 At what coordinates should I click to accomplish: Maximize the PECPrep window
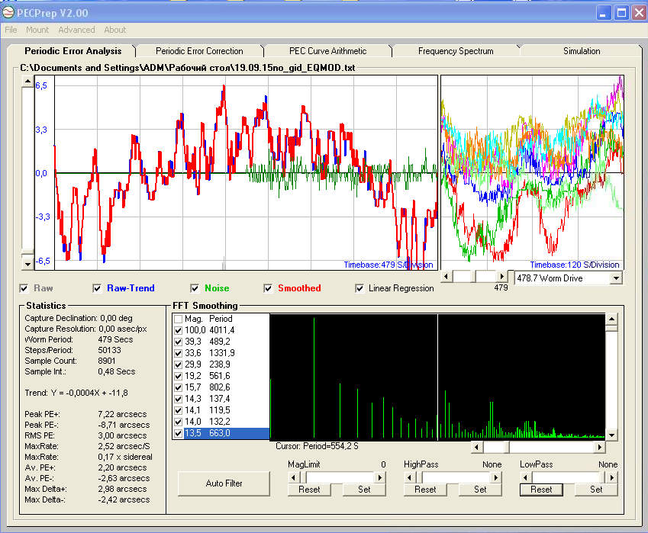pos(621,13)
